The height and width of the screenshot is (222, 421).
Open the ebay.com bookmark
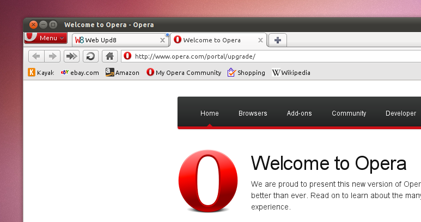pyautogui.click(x=80, y=73)
